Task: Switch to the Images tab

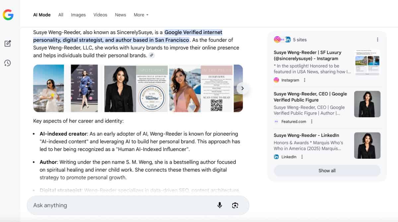Action: pyautogui.click(x=78, y=15)
